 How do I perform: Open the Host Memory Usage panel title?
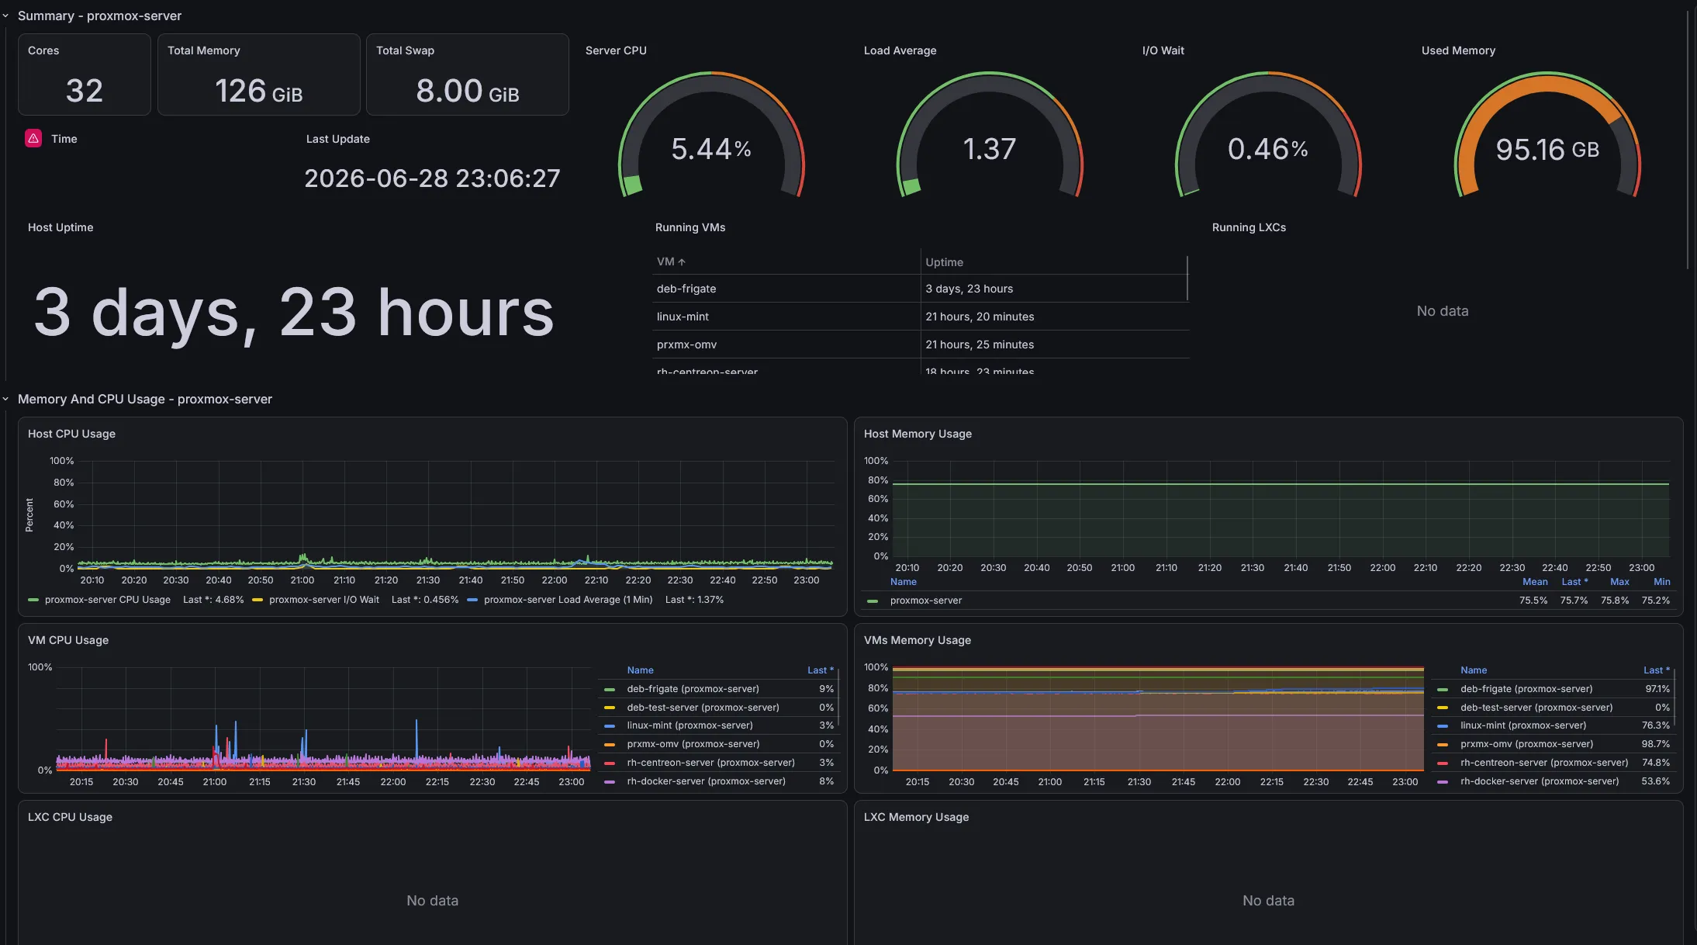tap(918, 434)
